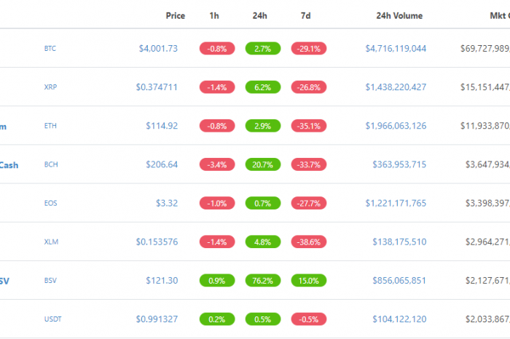The height and width of the screenshot is (339, 510).
Task: Select EOS 7d change badge -27.7%
Action: click(x=309, y=203)
